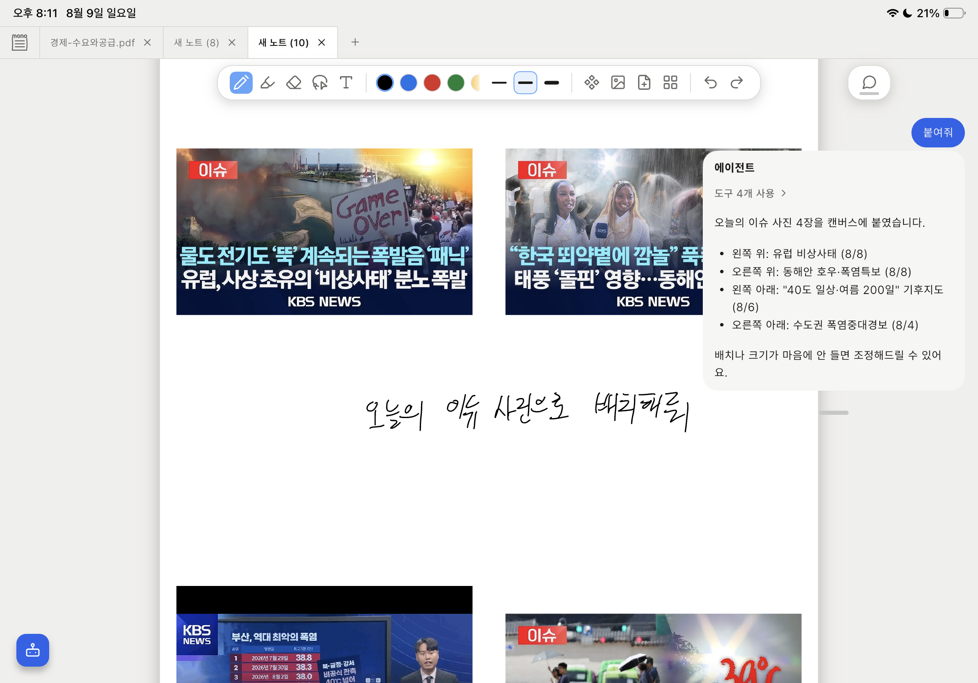The image size is (978, 683).
Task: Select the Text tool
Action: (x=346, y=83)
